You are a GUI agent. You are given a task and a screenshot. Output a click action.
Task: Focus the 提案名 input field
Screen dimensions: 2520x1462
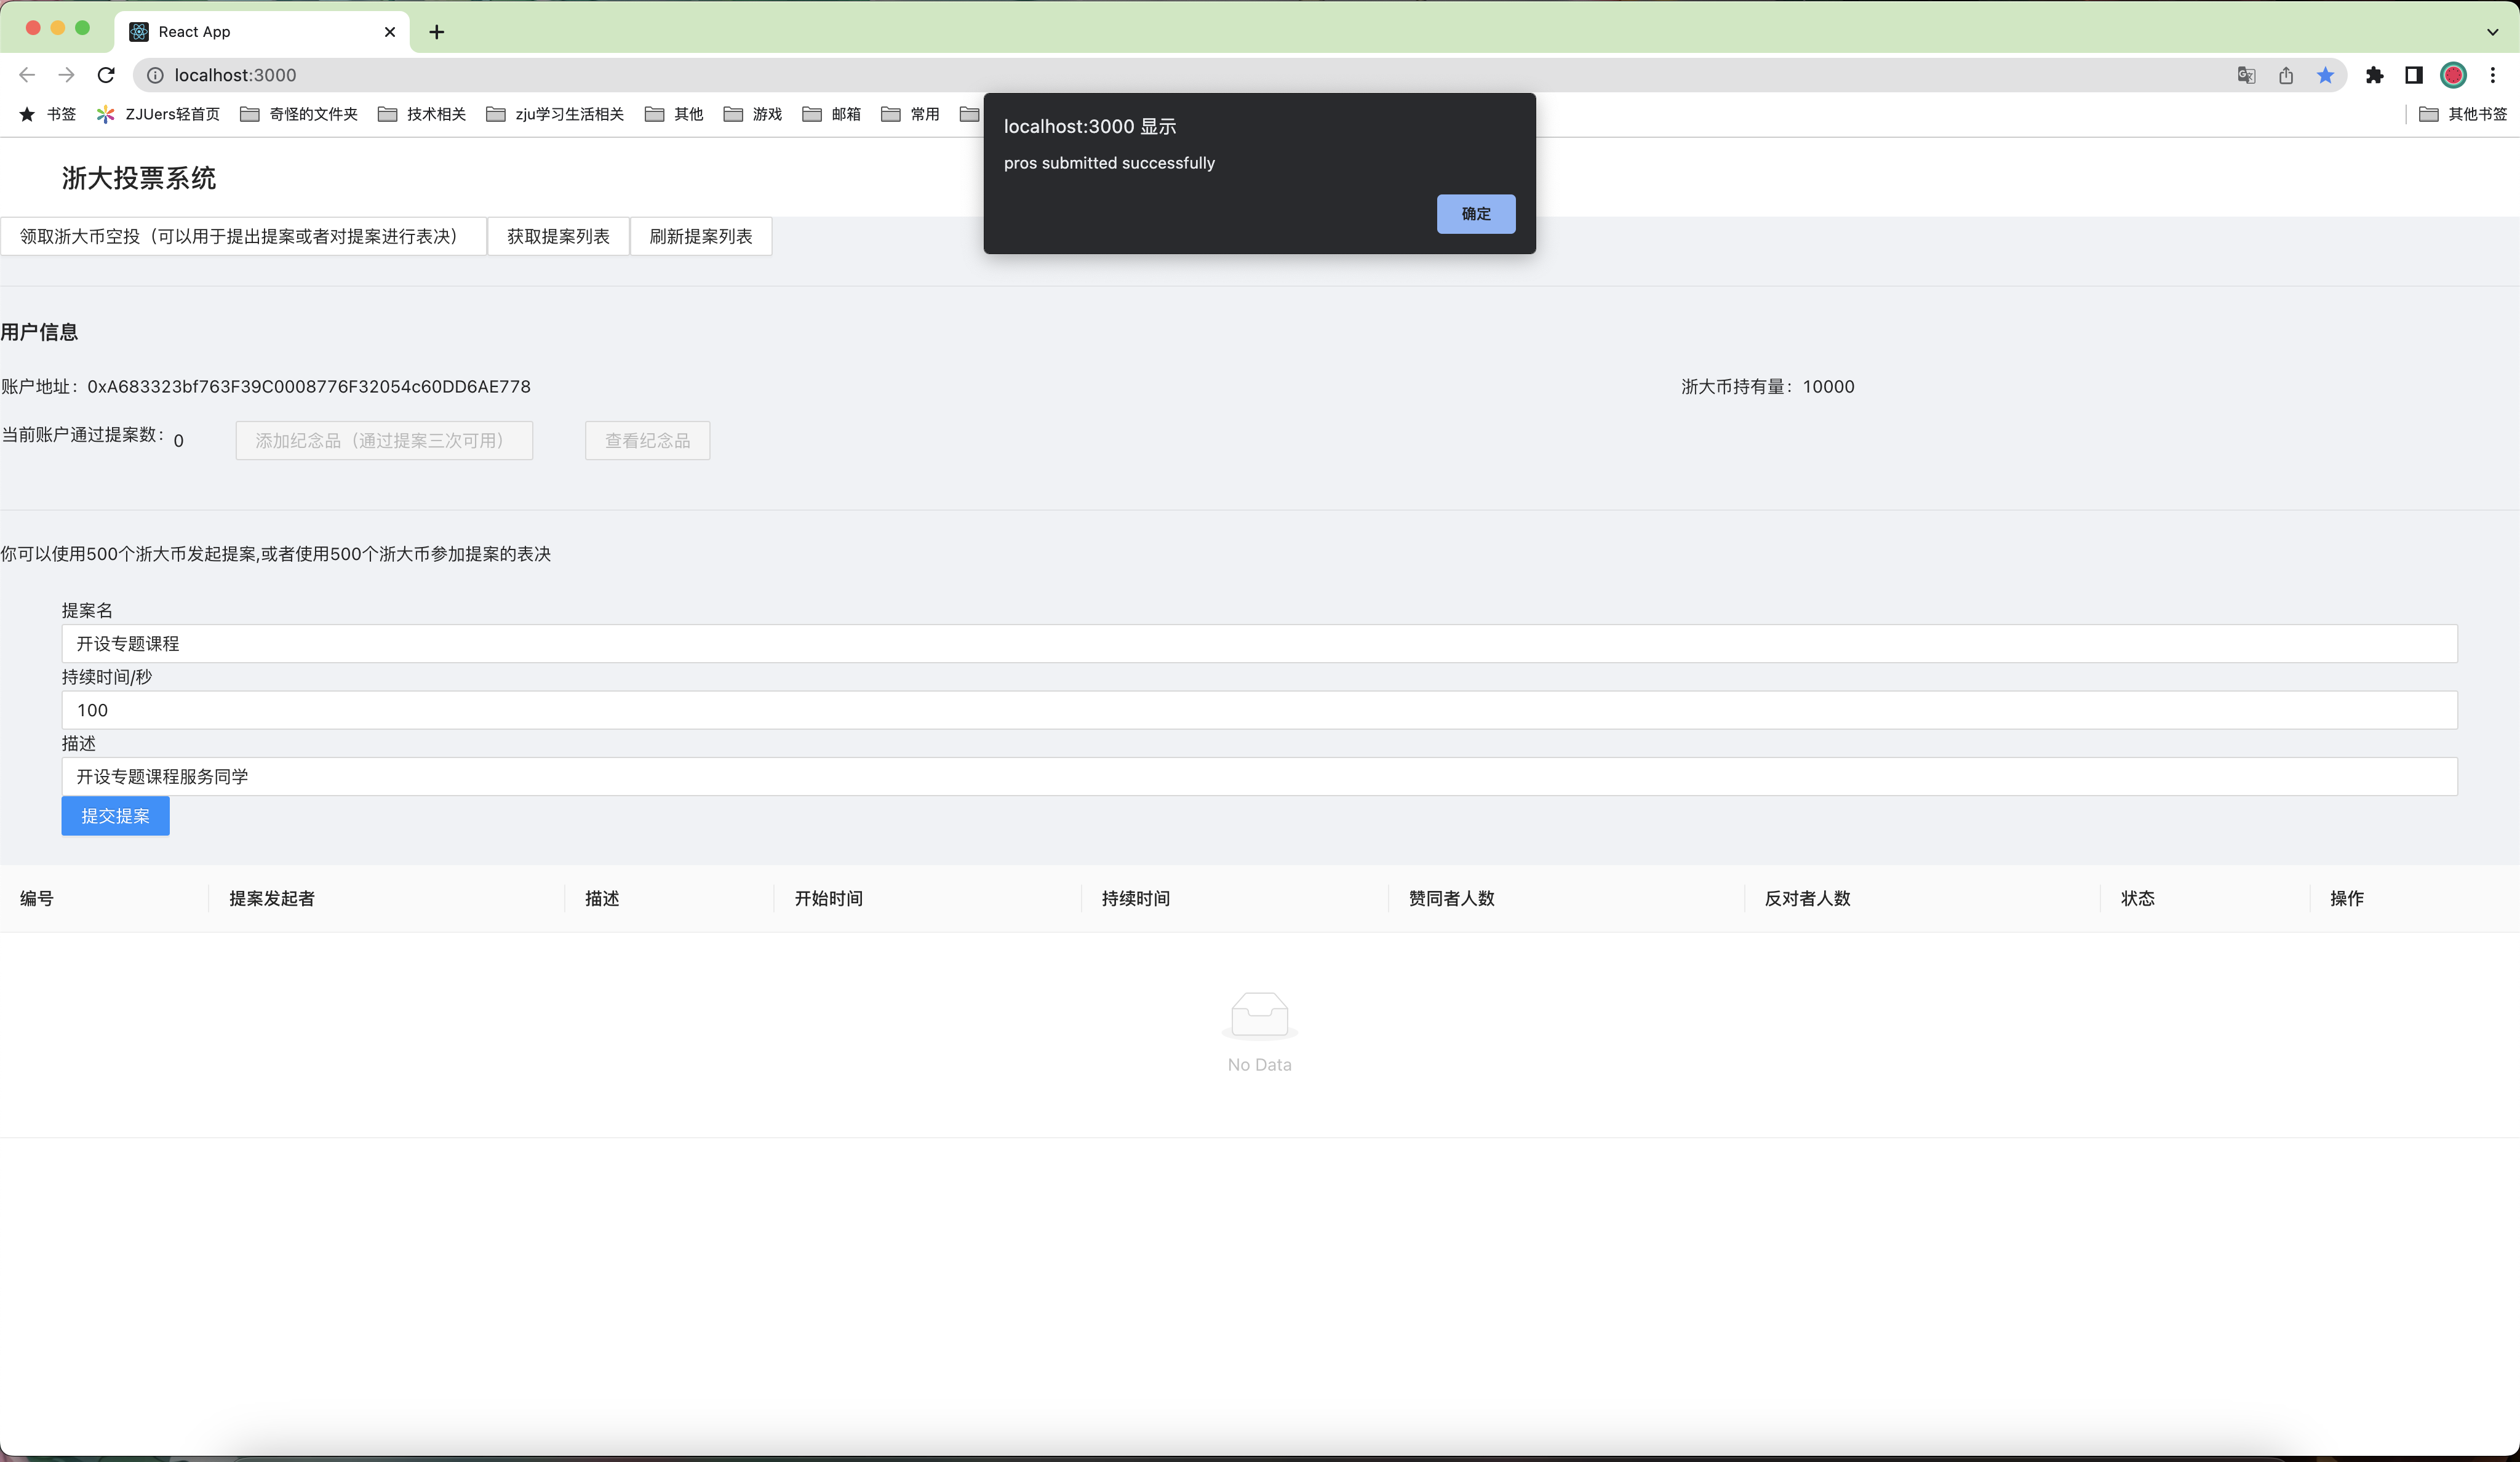[x=1259, y=643]
